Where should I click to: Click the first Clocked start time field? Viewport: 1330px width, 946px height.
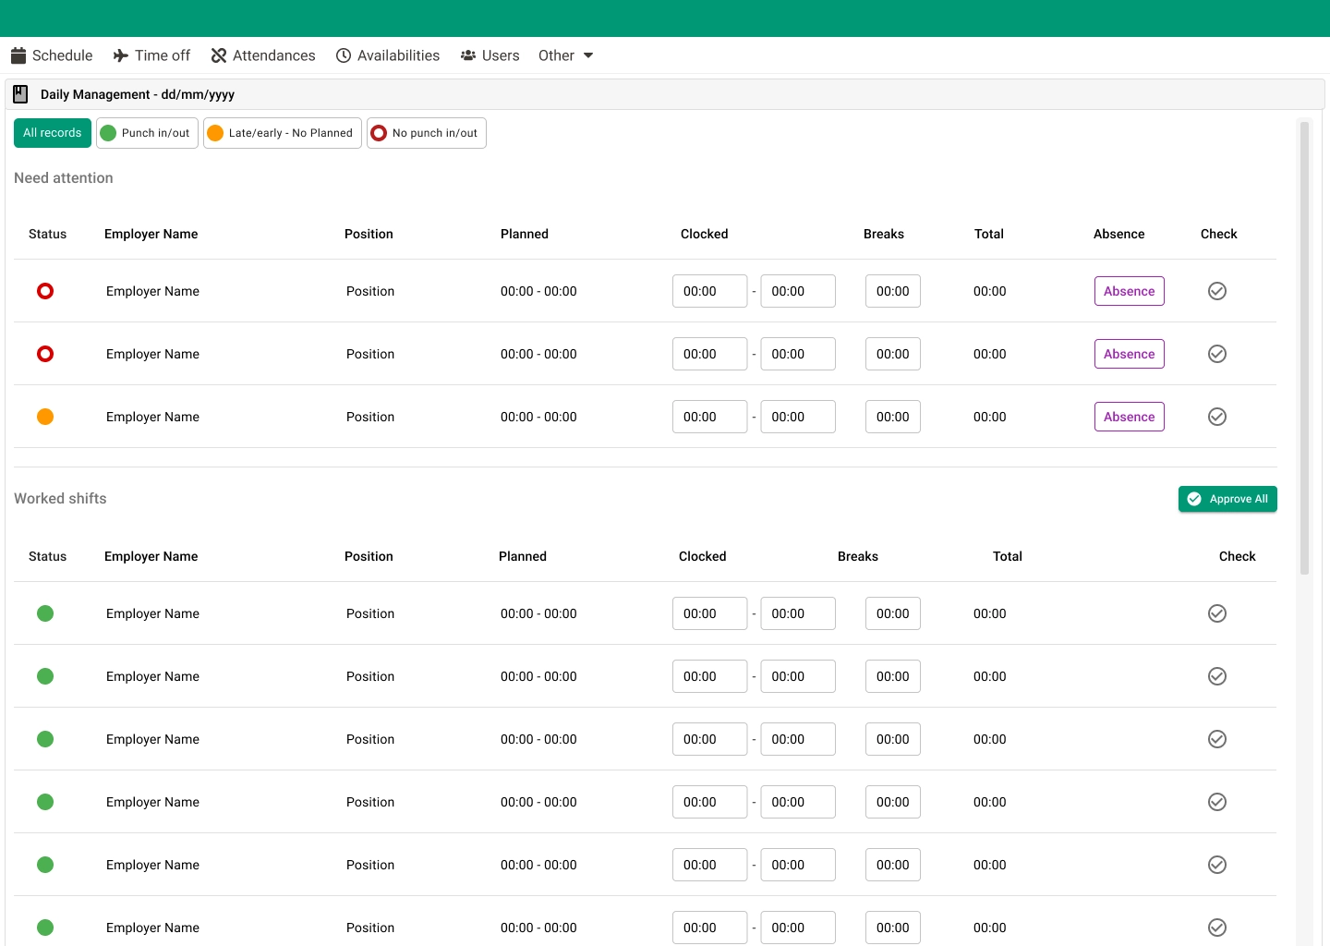point(709,291)
